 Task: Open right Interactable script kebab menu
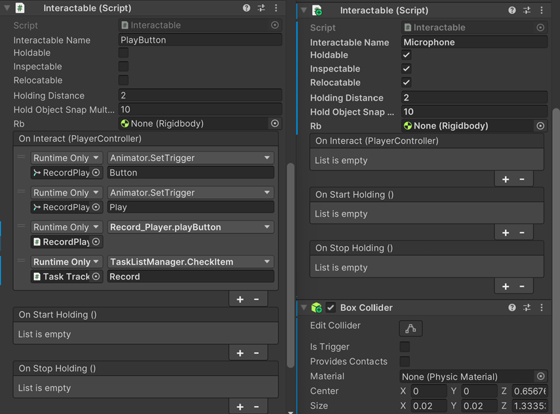542,10
